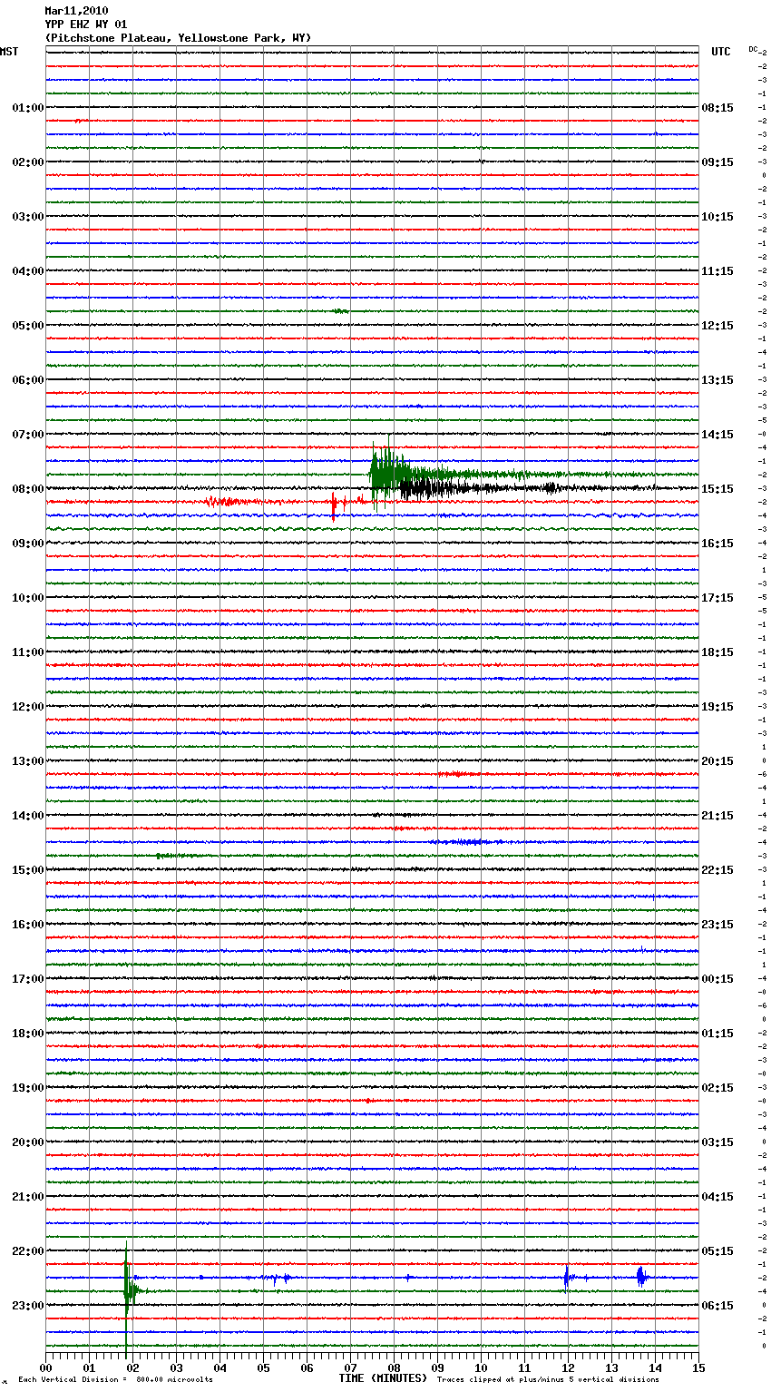The image size is (771, 1392).
Task: Click the 04 minute axis tick label
Action: pos(220,1367)
